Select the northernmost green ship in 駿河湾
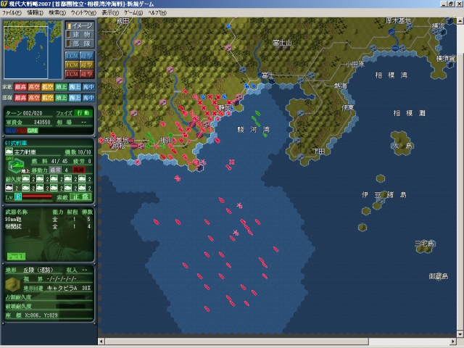Viewport: 464px width, 348px height. 257,113
